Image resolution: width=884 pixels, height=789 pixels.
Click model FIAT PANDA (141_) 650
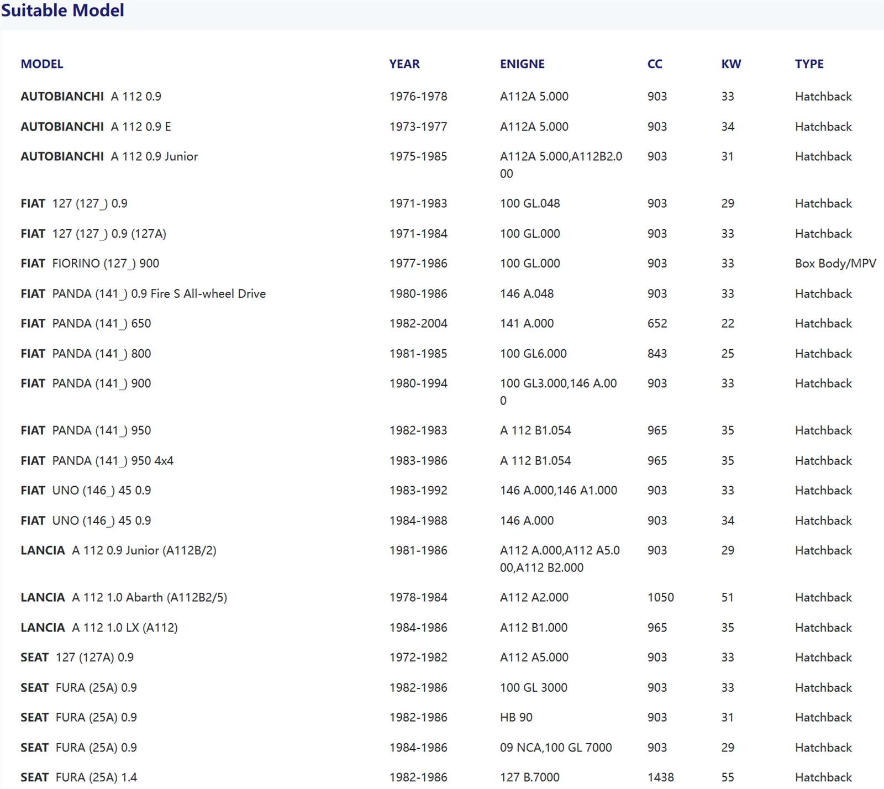tap(86, 324)
